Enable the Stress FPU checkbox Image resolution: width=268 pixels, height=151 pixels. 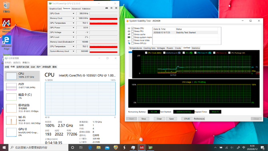click(x=132, y=31)
